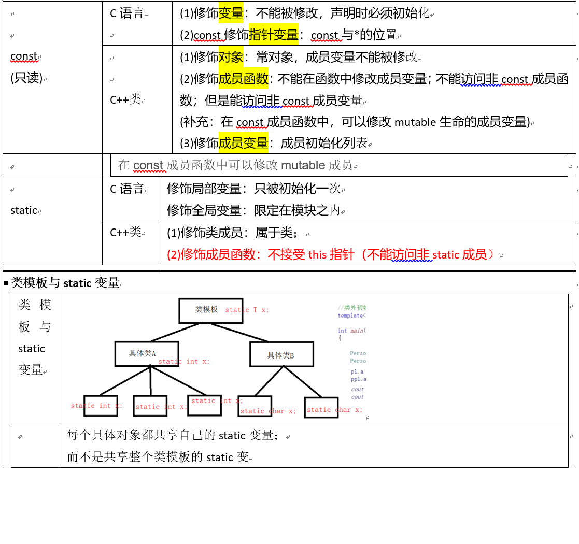This screenshot has height=544, width=579.
Task: Click the code snippet starting 'template<'
Action: [x=352, y=316]
